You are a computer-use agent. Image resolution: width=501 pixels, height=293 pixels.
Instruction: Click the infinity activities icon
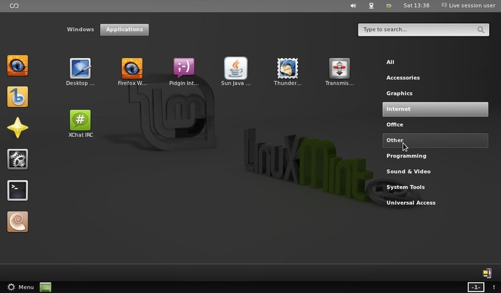tap(14, 6)
